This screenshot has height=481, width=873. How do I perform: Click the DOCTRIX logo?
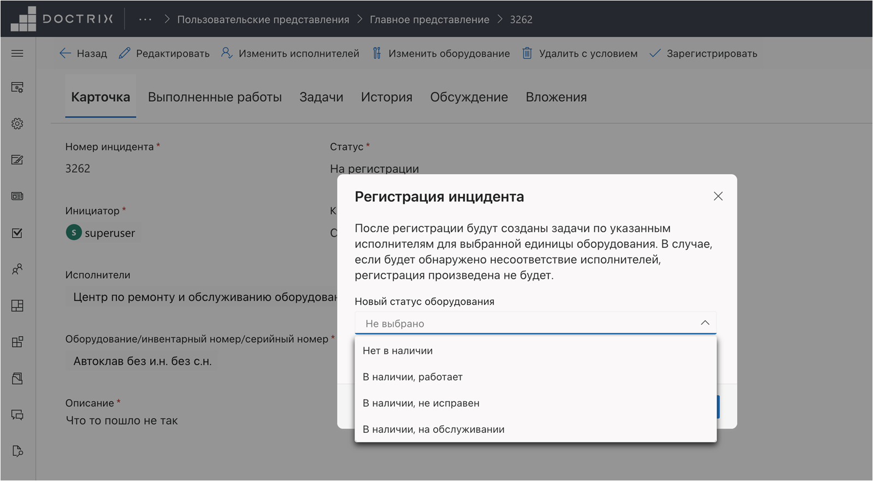[x=62, y=19]
